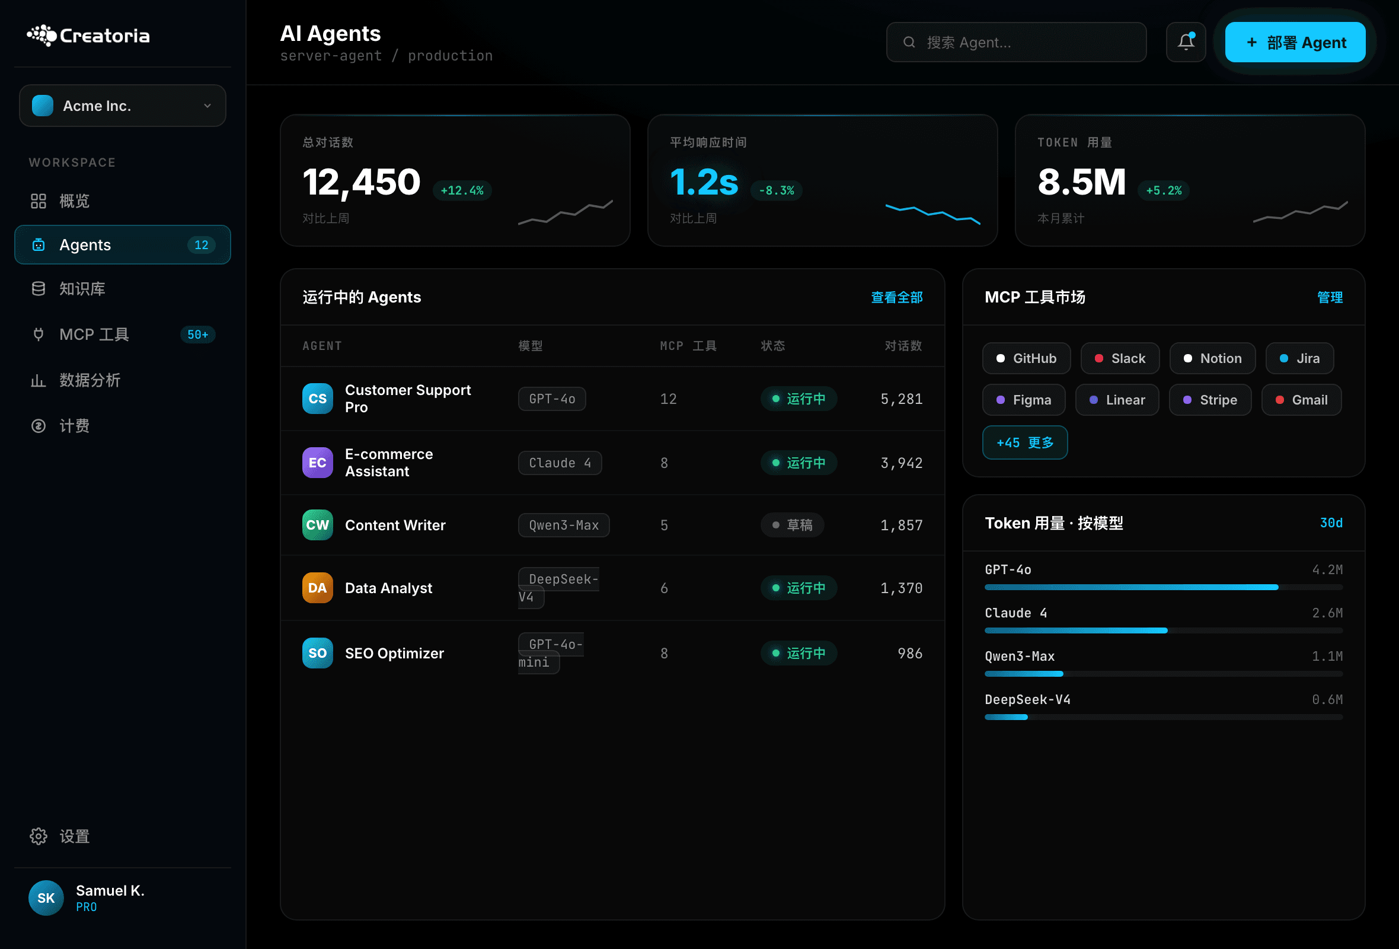The image size is (1399, 949).
Task: Click the 50+ badge on MCP 工具
Action: [x=197, y=335]
